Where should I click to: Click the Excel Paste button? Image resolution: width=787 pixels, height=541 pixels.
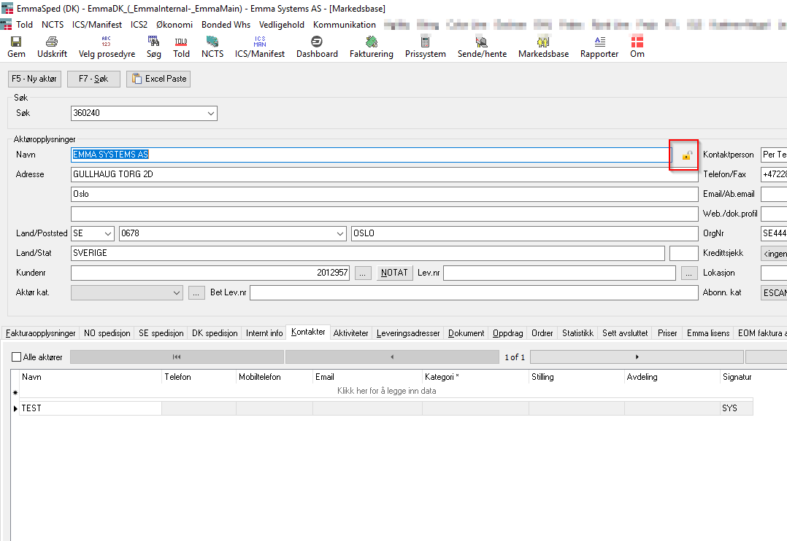point(158,79)
